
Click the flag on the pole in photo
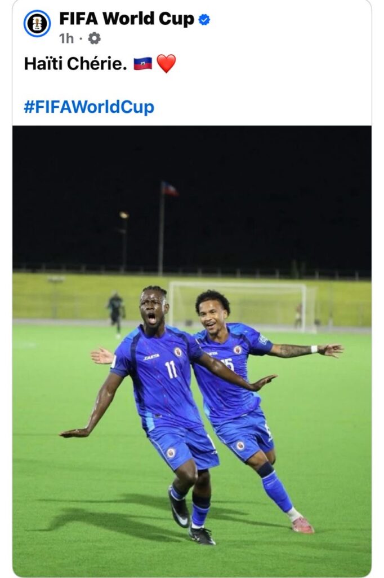point(169,189)
